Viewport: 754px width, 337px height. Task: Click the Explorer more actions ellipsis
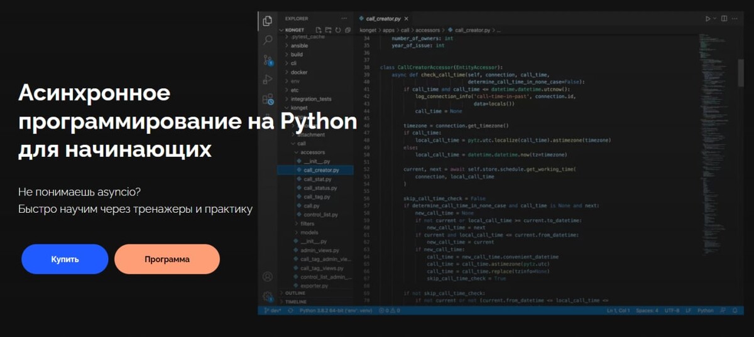click(344, 19)
